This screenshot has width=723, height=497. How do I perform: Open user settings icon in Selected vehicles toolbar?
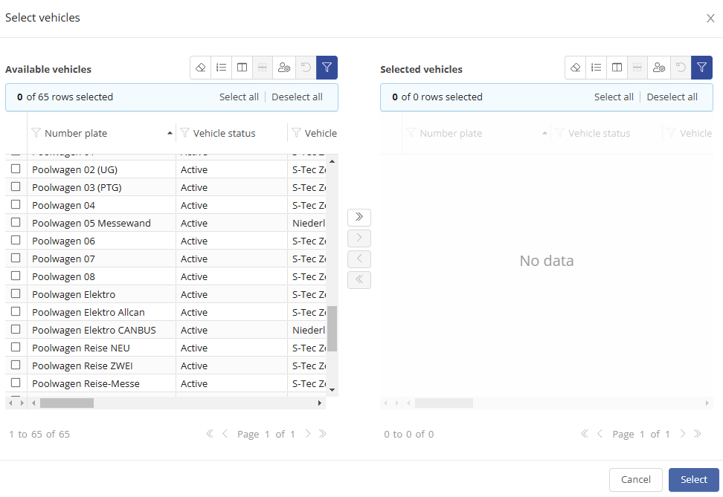[x=658, y=68]
